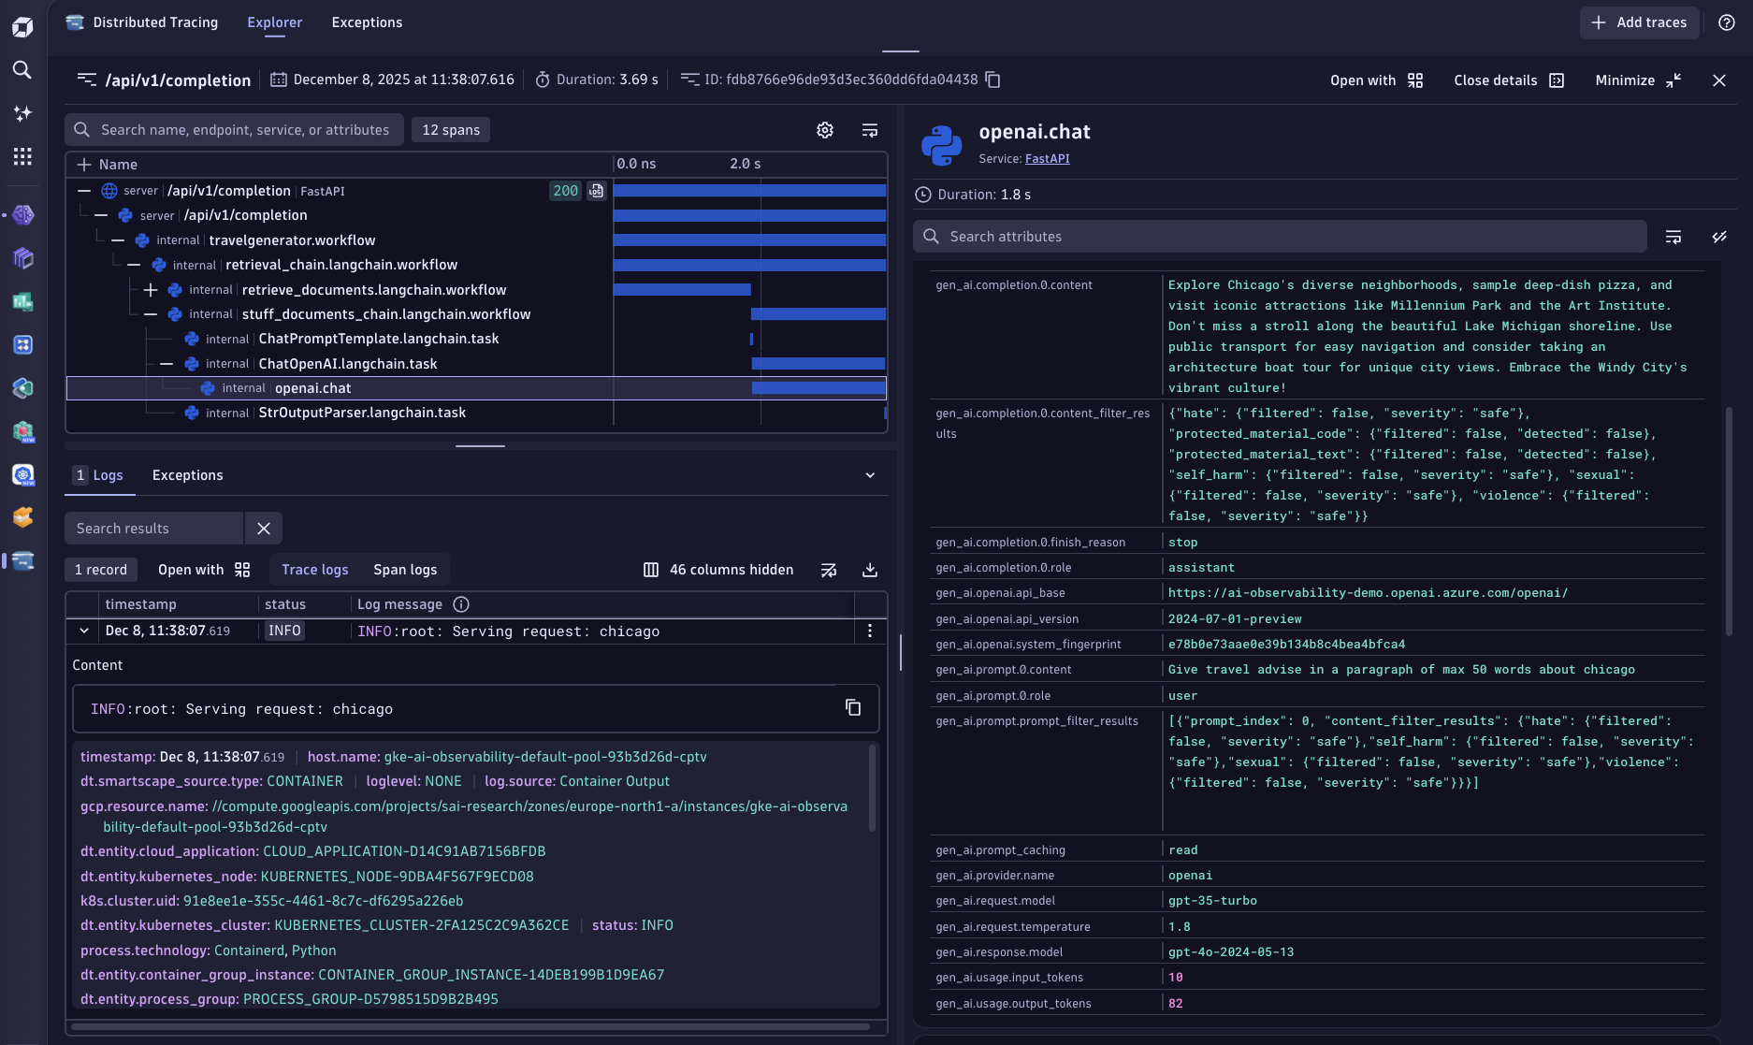Open the Exceptions tab in top navigation
Viewport: 1753px width, 1045px height.
point(367,22)
